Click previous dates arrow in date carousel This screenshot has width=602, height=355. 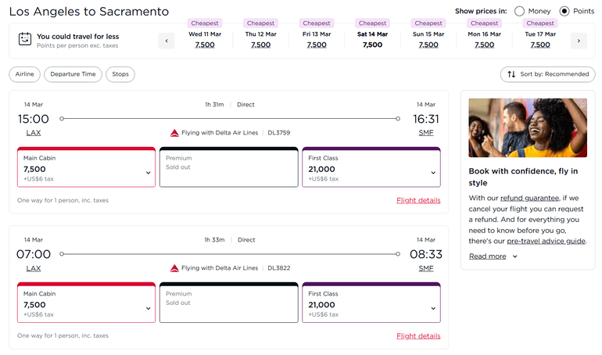click(167, 41)
